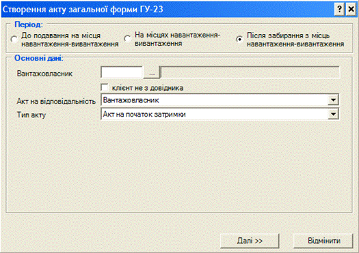
Task: Click the "Вантажовласник" field label
Action: tap(44, 74)
